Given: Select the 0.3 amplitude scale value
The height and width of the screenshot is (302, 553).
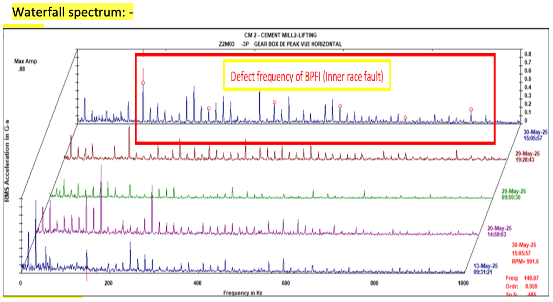Looking at the screenshot, I should click(x=528, y=95).
